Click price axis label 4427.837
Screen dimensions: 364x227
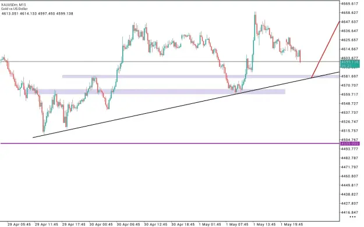[x=350, y=203]
